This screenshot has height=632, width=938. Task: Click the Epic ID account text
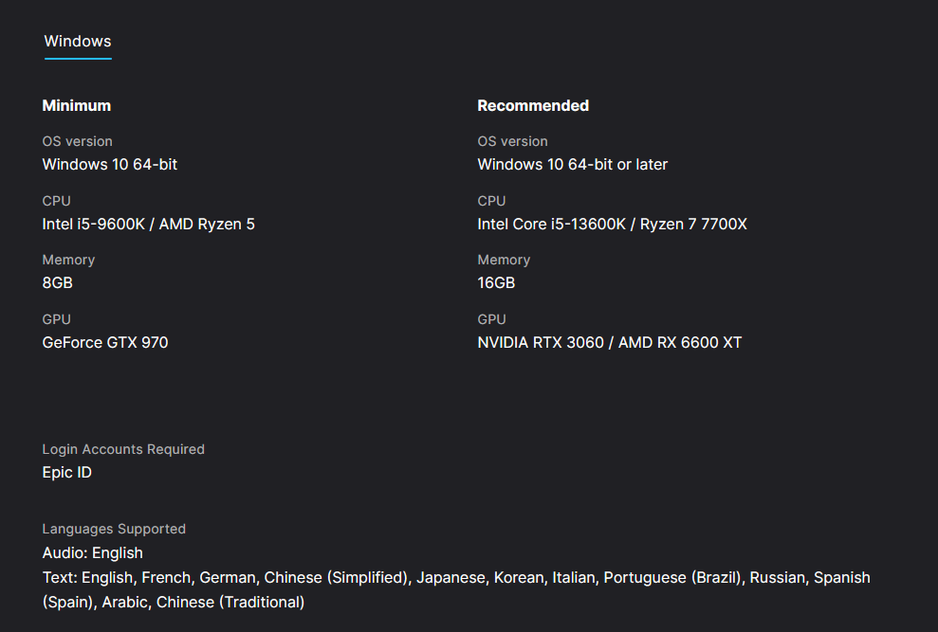click(x=67, y=473)
